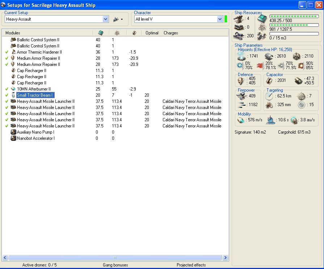Viewport: 324px width, 269px height.
Task: Click the launcher hardpoints icon
Action: (x=239, y=27)
